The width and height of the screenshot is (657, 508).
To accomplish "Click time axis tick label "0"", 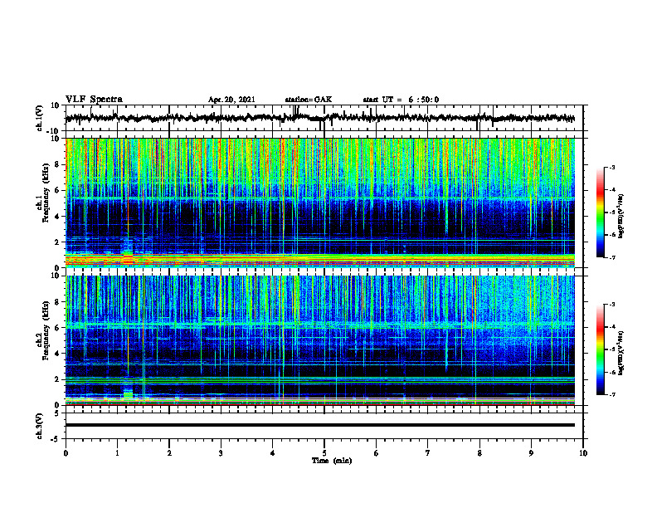I will [66, 453].
